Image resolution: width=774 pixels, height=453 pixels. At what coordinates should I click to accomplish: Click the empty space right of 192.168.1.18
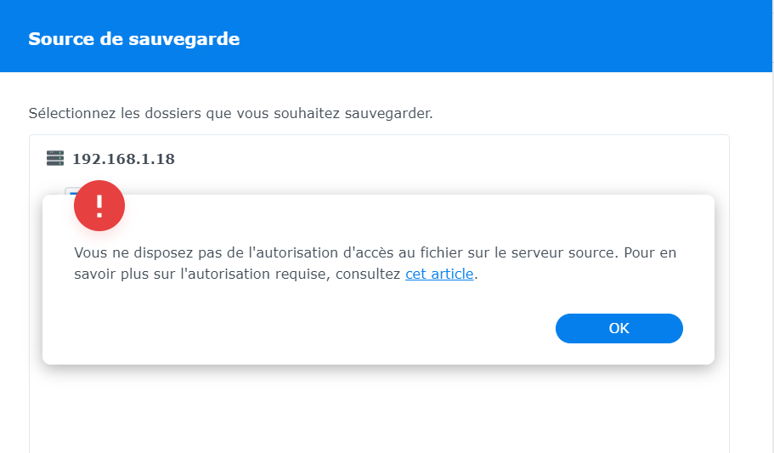pyautogui.click(x=425, y=159)
